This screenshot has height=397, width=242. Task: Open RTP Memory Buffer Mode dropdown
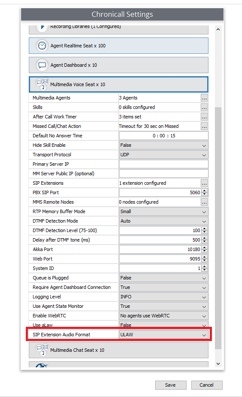(164, 211)
